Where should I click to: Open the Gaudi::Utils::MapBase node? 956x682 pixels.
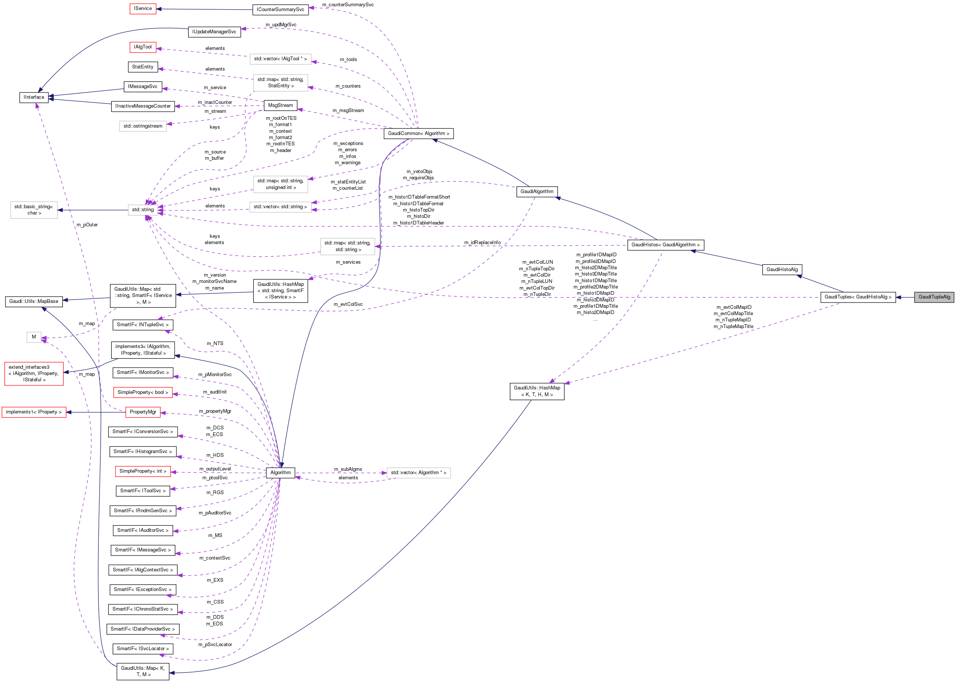pos(34,301)
